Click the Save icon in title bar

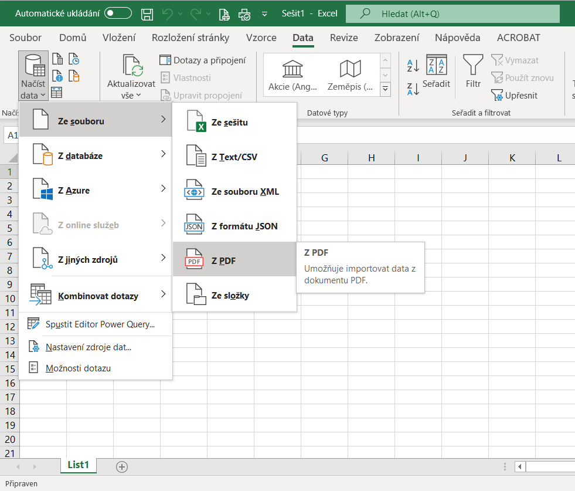click(148, 13)
